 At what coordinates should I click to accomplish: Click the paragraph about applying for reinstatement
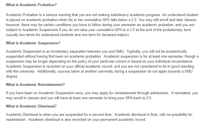(100, 96)
